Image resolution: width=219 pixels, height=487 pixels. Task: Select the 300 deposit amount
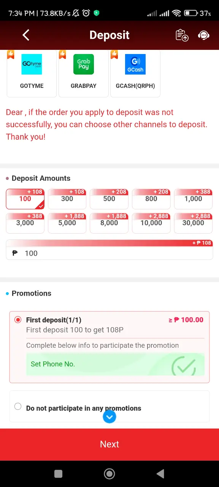point(67,199)
